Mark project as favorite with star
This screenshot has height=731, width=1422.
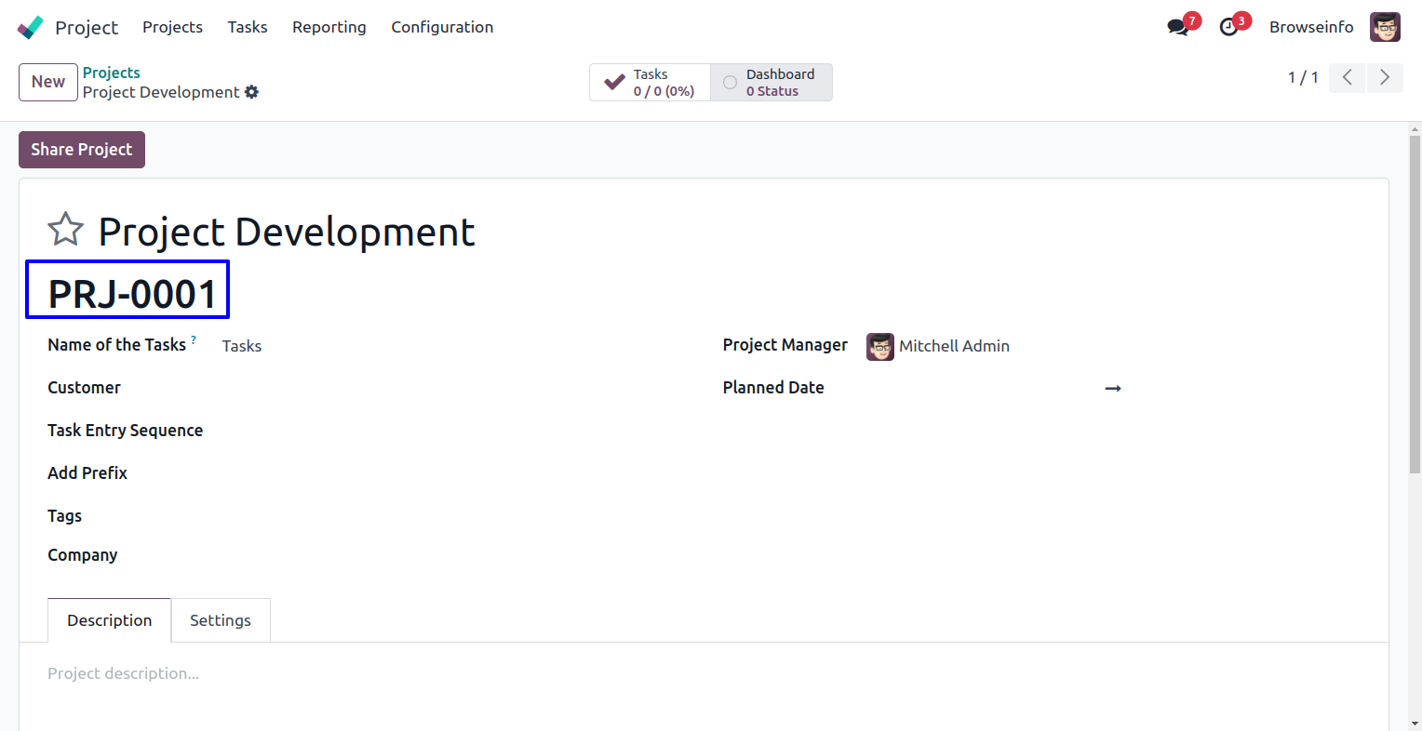pyautogui.click(x=65, y=230)
